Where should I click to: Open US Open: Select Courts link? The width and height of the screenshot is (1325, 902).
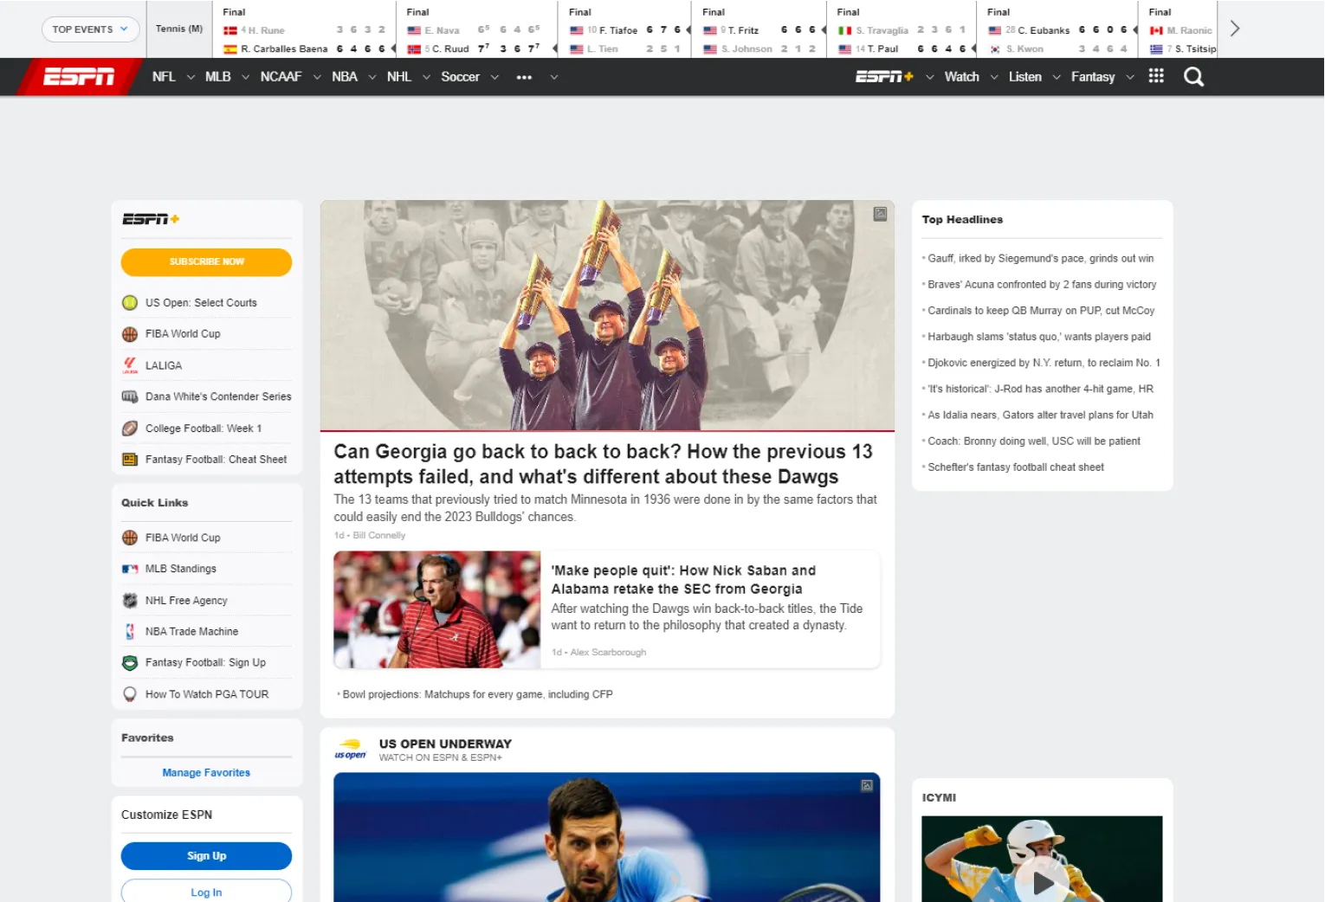click(201, 303)
